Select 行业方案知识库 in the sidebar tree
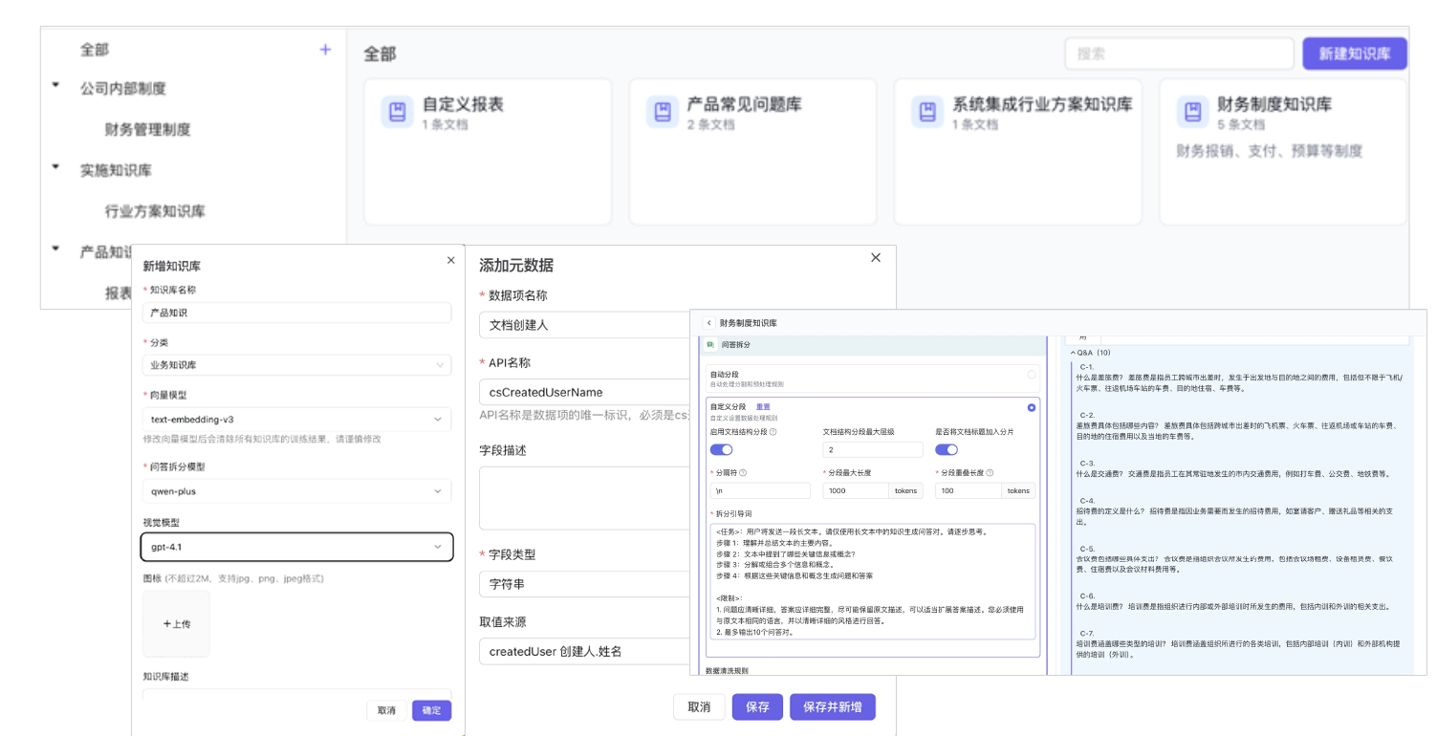The width and height of the screenshot is (1437, 736). pos(155,211)
